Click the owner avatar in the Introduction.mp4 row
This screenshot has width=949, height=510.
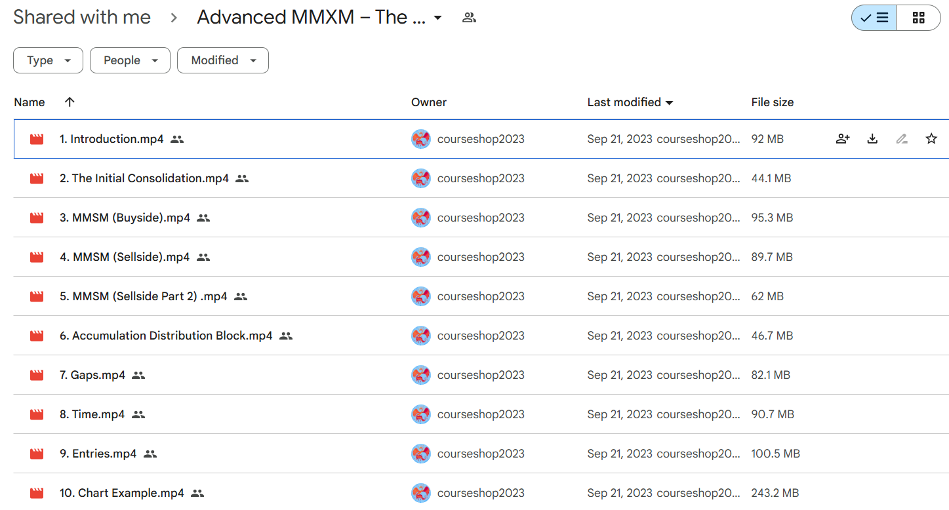click(x=421, y=139)
